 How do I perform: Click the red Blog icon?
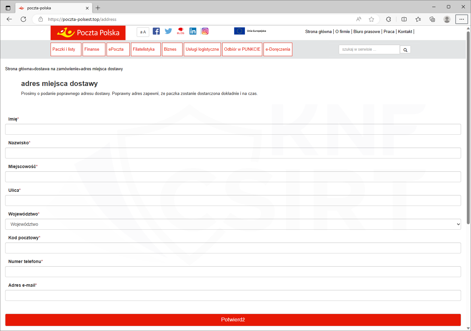click(181, 31)
